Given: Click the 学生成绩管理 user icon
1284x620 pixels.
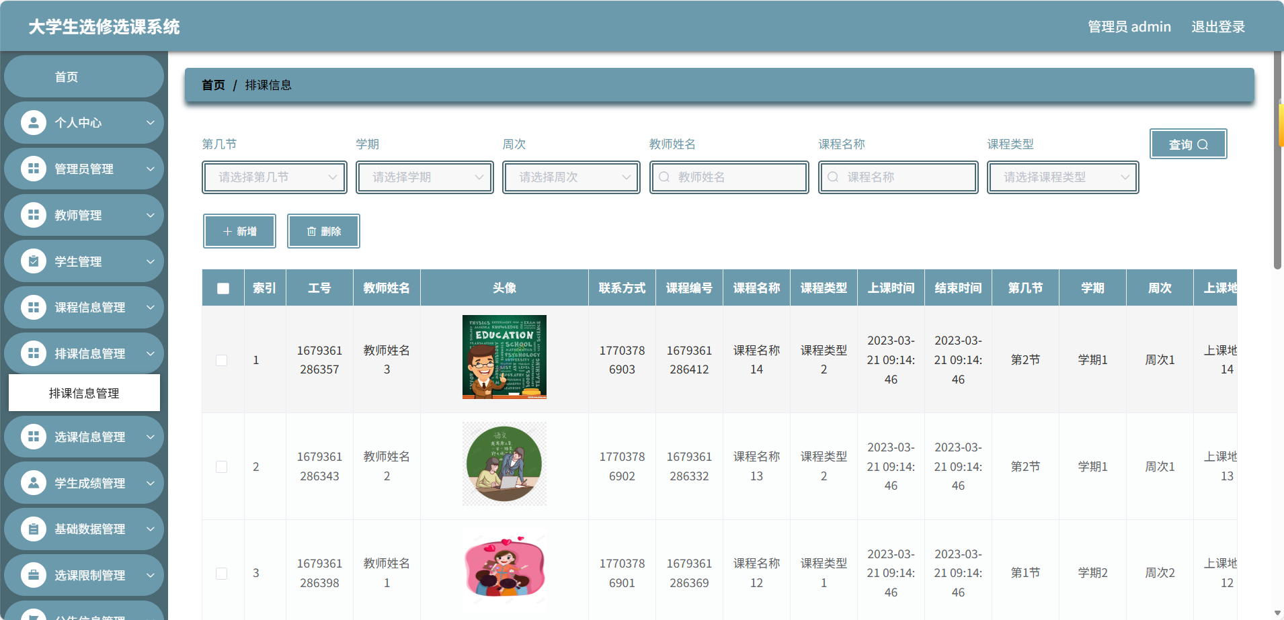Looking at the screenshot, I should point(33,483).
